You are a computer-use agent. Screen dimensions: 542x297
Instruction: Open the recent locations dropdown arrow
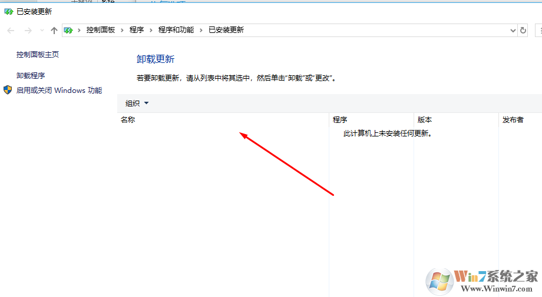point(42,31)
